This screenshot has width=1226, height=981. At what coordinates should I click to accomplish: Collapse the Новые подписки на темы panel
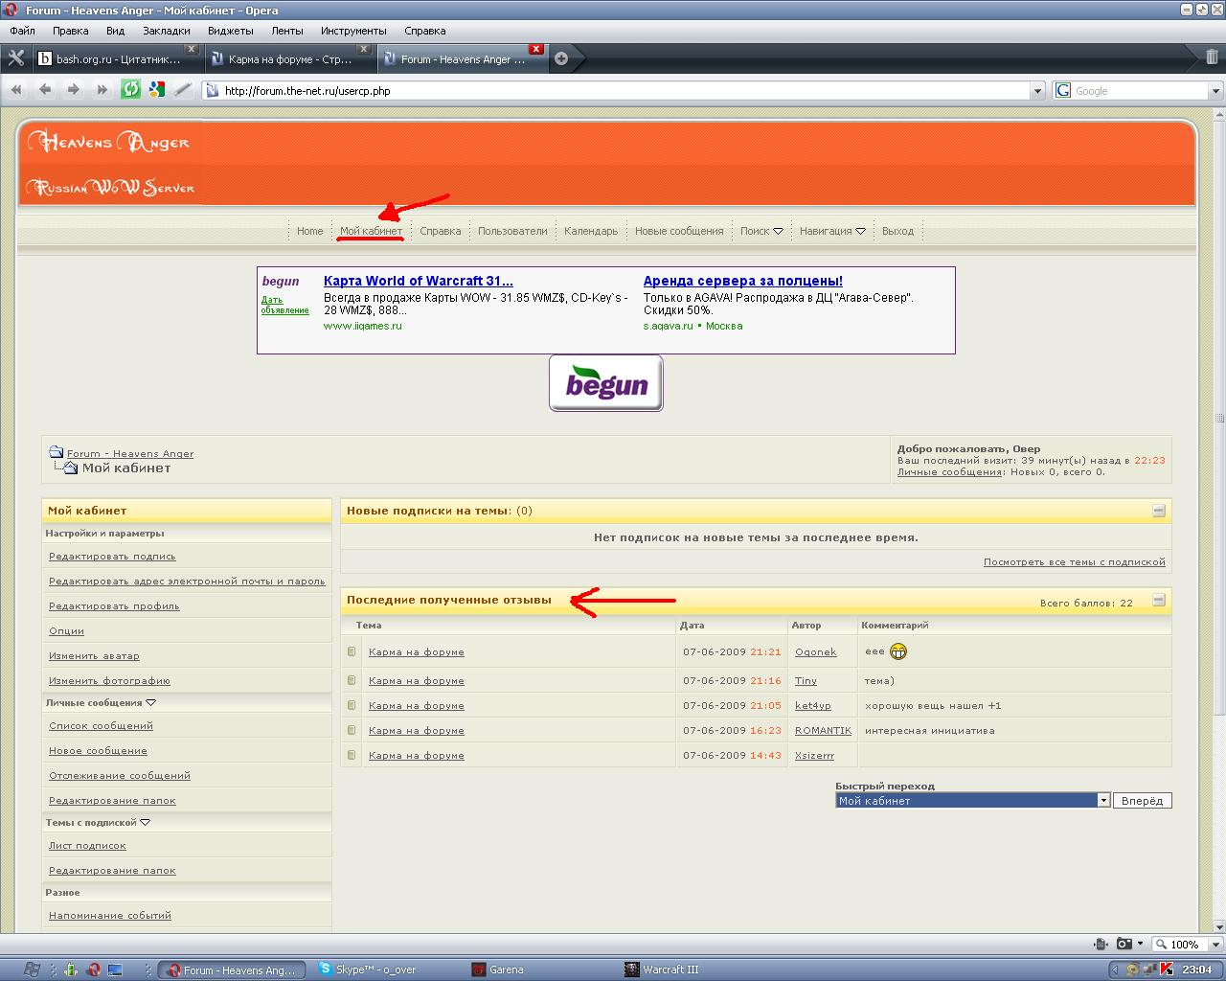coord(1158,511)
